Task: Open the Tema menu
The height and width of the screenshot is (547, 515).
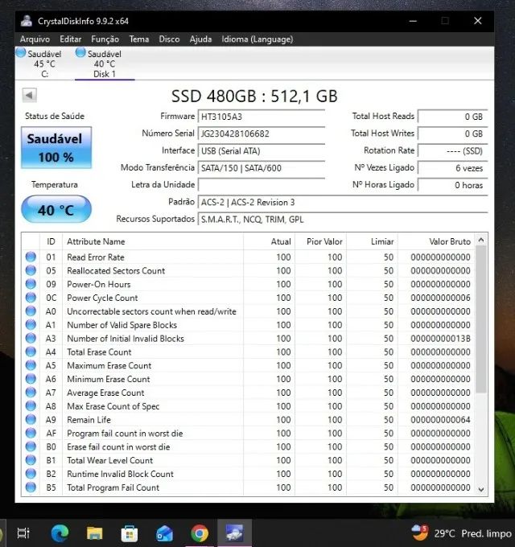Action: pos(139,39)
